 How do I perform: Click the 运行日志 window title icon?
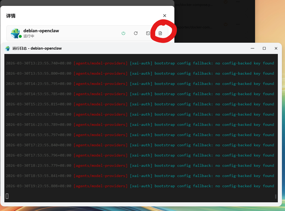pyautogui.click(x=7, y=48)
